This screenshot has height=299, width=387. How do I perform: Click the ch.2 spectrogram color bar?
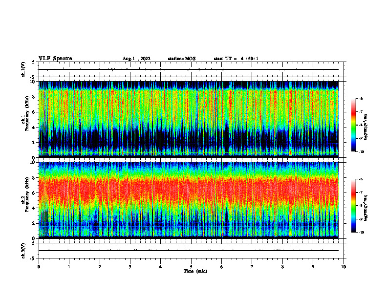click(x=353, y=206)
